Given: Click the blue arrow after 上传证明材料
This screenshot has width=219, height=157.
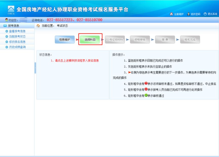Looking at the screenshot, I should (x=127, y=40).
